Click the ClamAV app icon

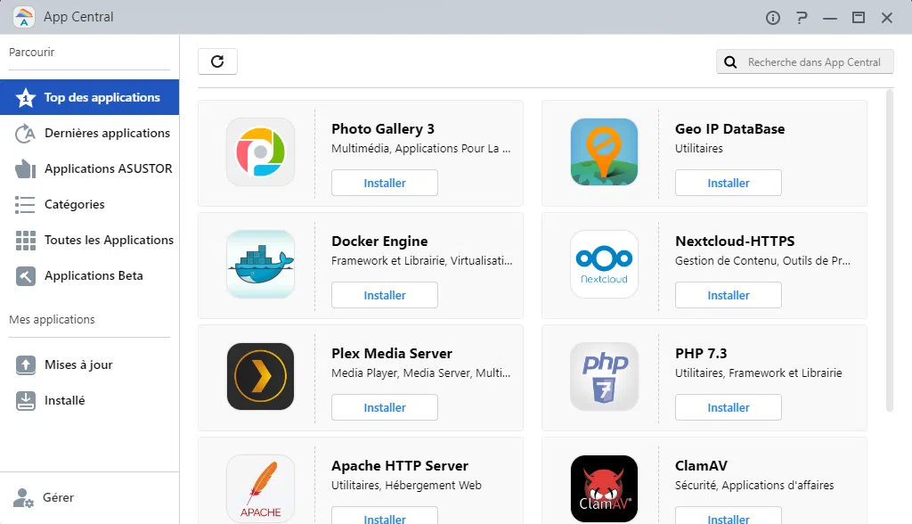point(604,488)
